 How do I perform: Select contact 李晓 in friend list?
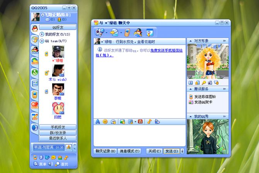tap(58, 92)
